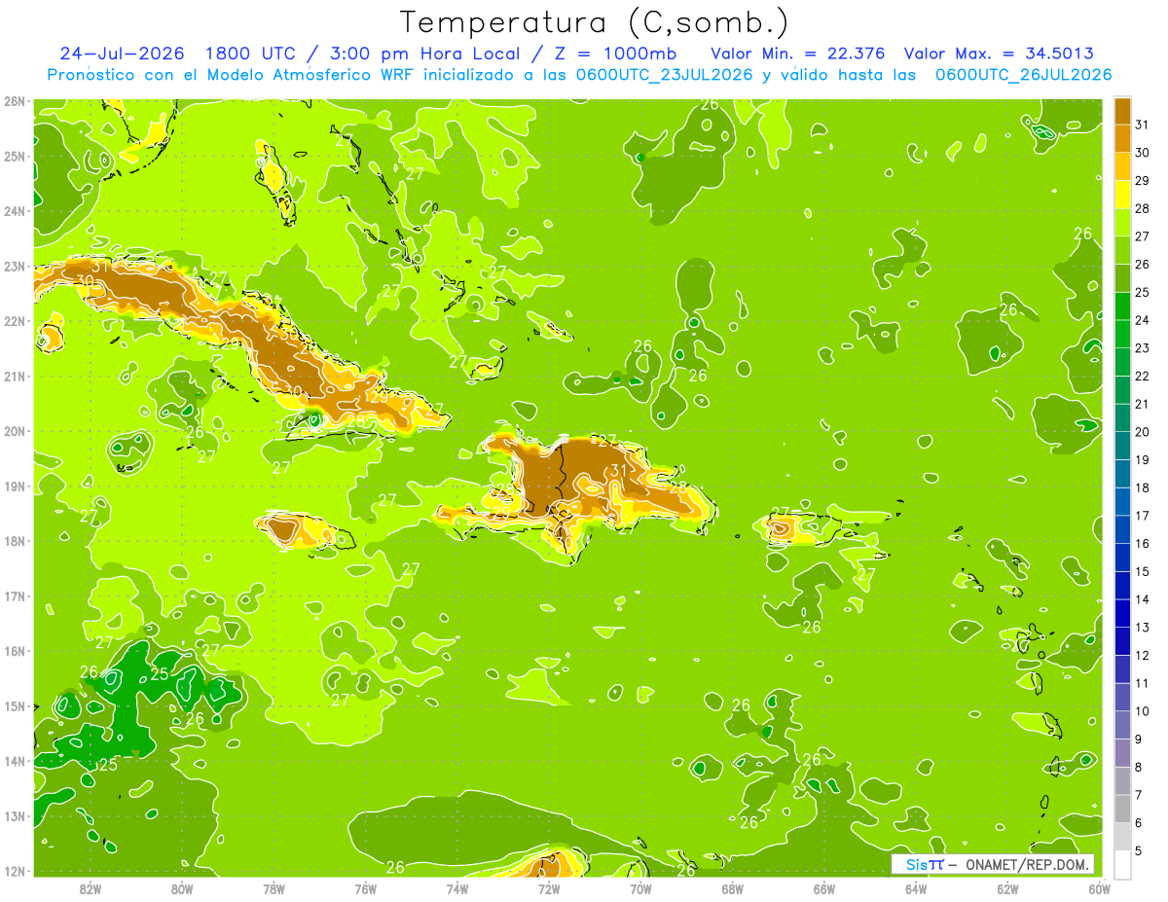Click the '72W' longitude axis label
The image size is (1168, 902).
pyautogui.click(x=548, y=889)
